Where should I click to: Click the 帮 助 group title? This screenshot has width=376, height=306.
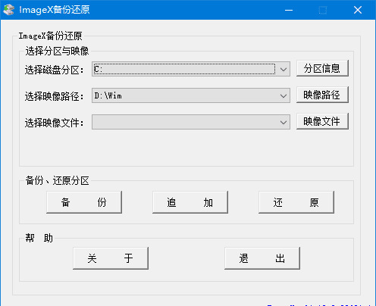[x=39, y=238]
